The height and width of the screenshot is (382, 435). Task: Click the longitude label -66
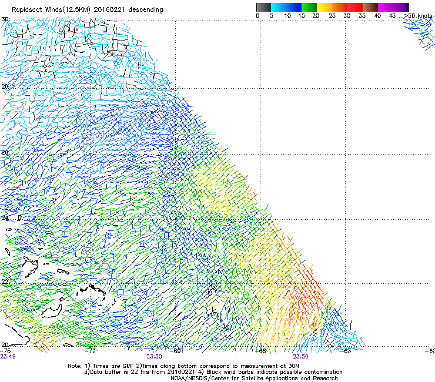(260, 351)
